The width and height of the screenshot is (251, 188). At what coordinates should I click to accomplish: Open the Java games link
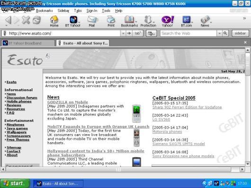pos(17,128)
